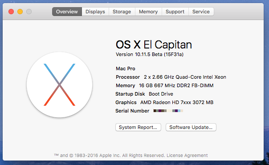Viewport: 269px width, 165px height.
Task: Click the OS X El Capitan logo
Action: click(x=59, y=85)
